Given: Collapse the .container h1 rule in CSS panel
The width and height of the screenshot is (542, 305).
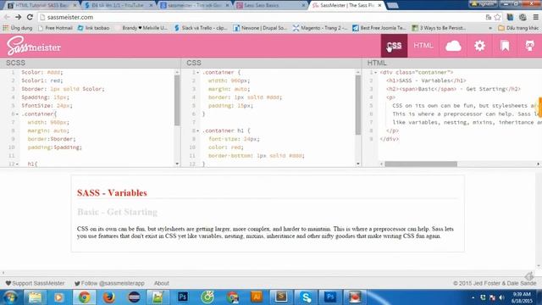Looking at the screenshot, I should tap(197, 130).
